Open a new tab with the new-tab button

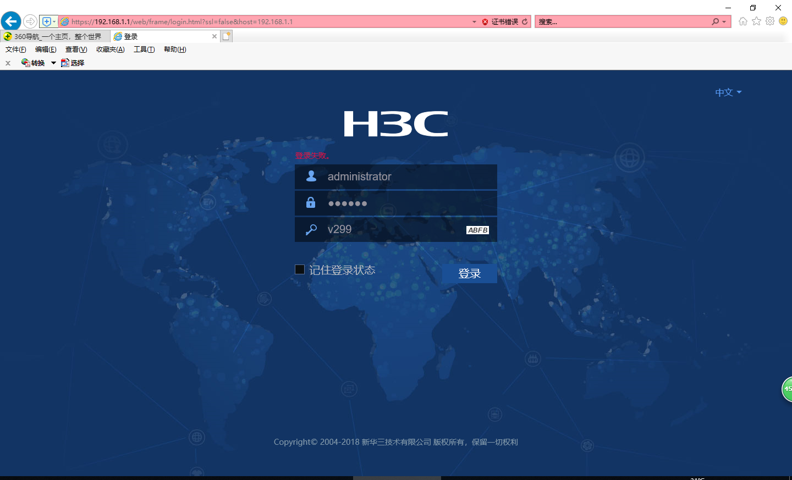tap(227, 36)
